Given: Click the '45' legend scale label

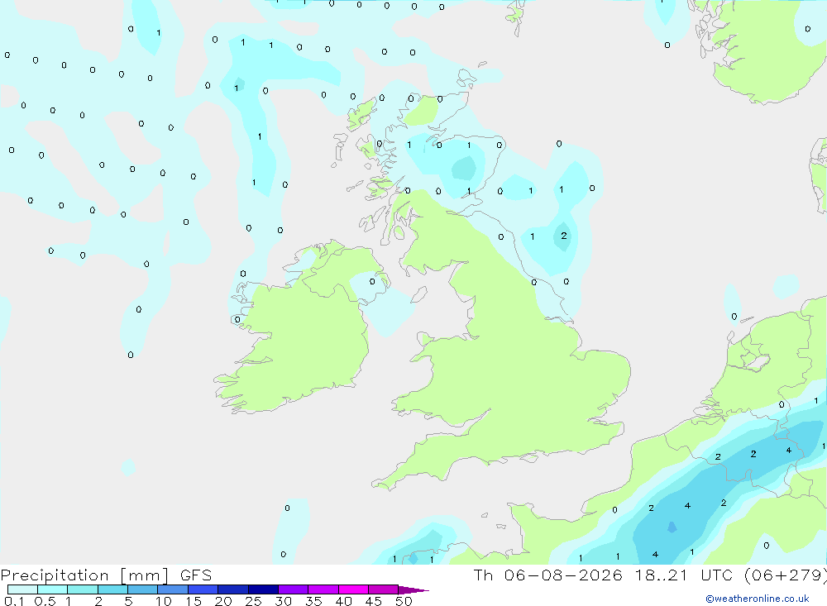Looking at the screenshot, I should click(374, 601).
